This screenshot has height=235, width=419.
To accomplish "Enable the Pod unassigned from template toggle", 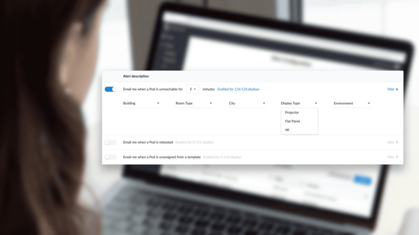I will tap(111, 157).
